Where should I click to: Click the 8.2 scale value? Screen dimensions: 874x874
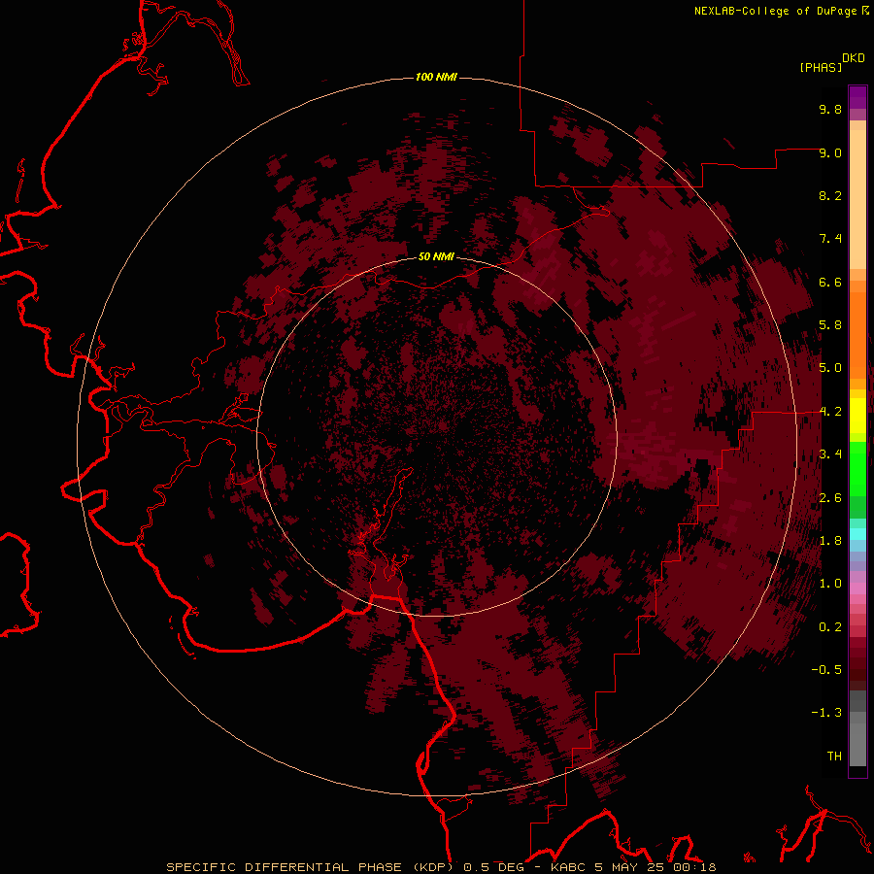(830, 195)
